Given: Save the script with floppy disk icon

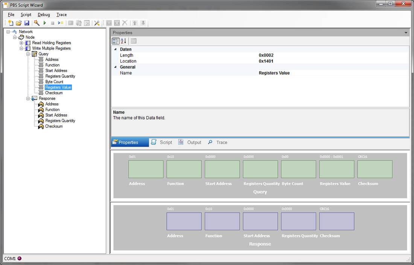Looking at the screenshot, I should [27, 23].
